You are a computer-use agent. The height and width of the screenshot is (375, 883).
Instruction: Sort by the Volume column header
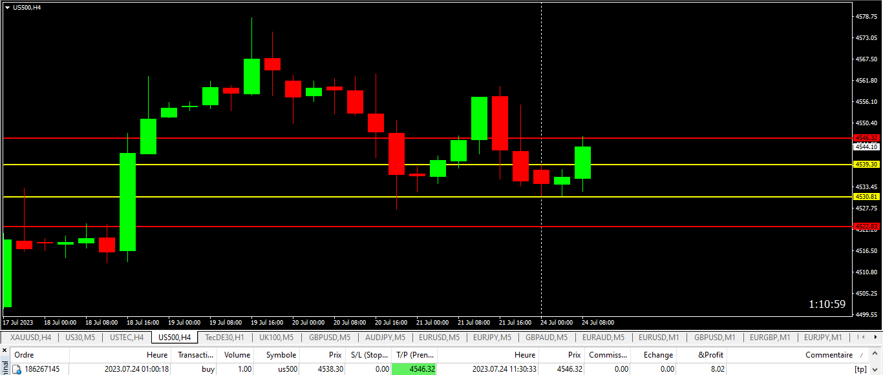tap(237, 354)
